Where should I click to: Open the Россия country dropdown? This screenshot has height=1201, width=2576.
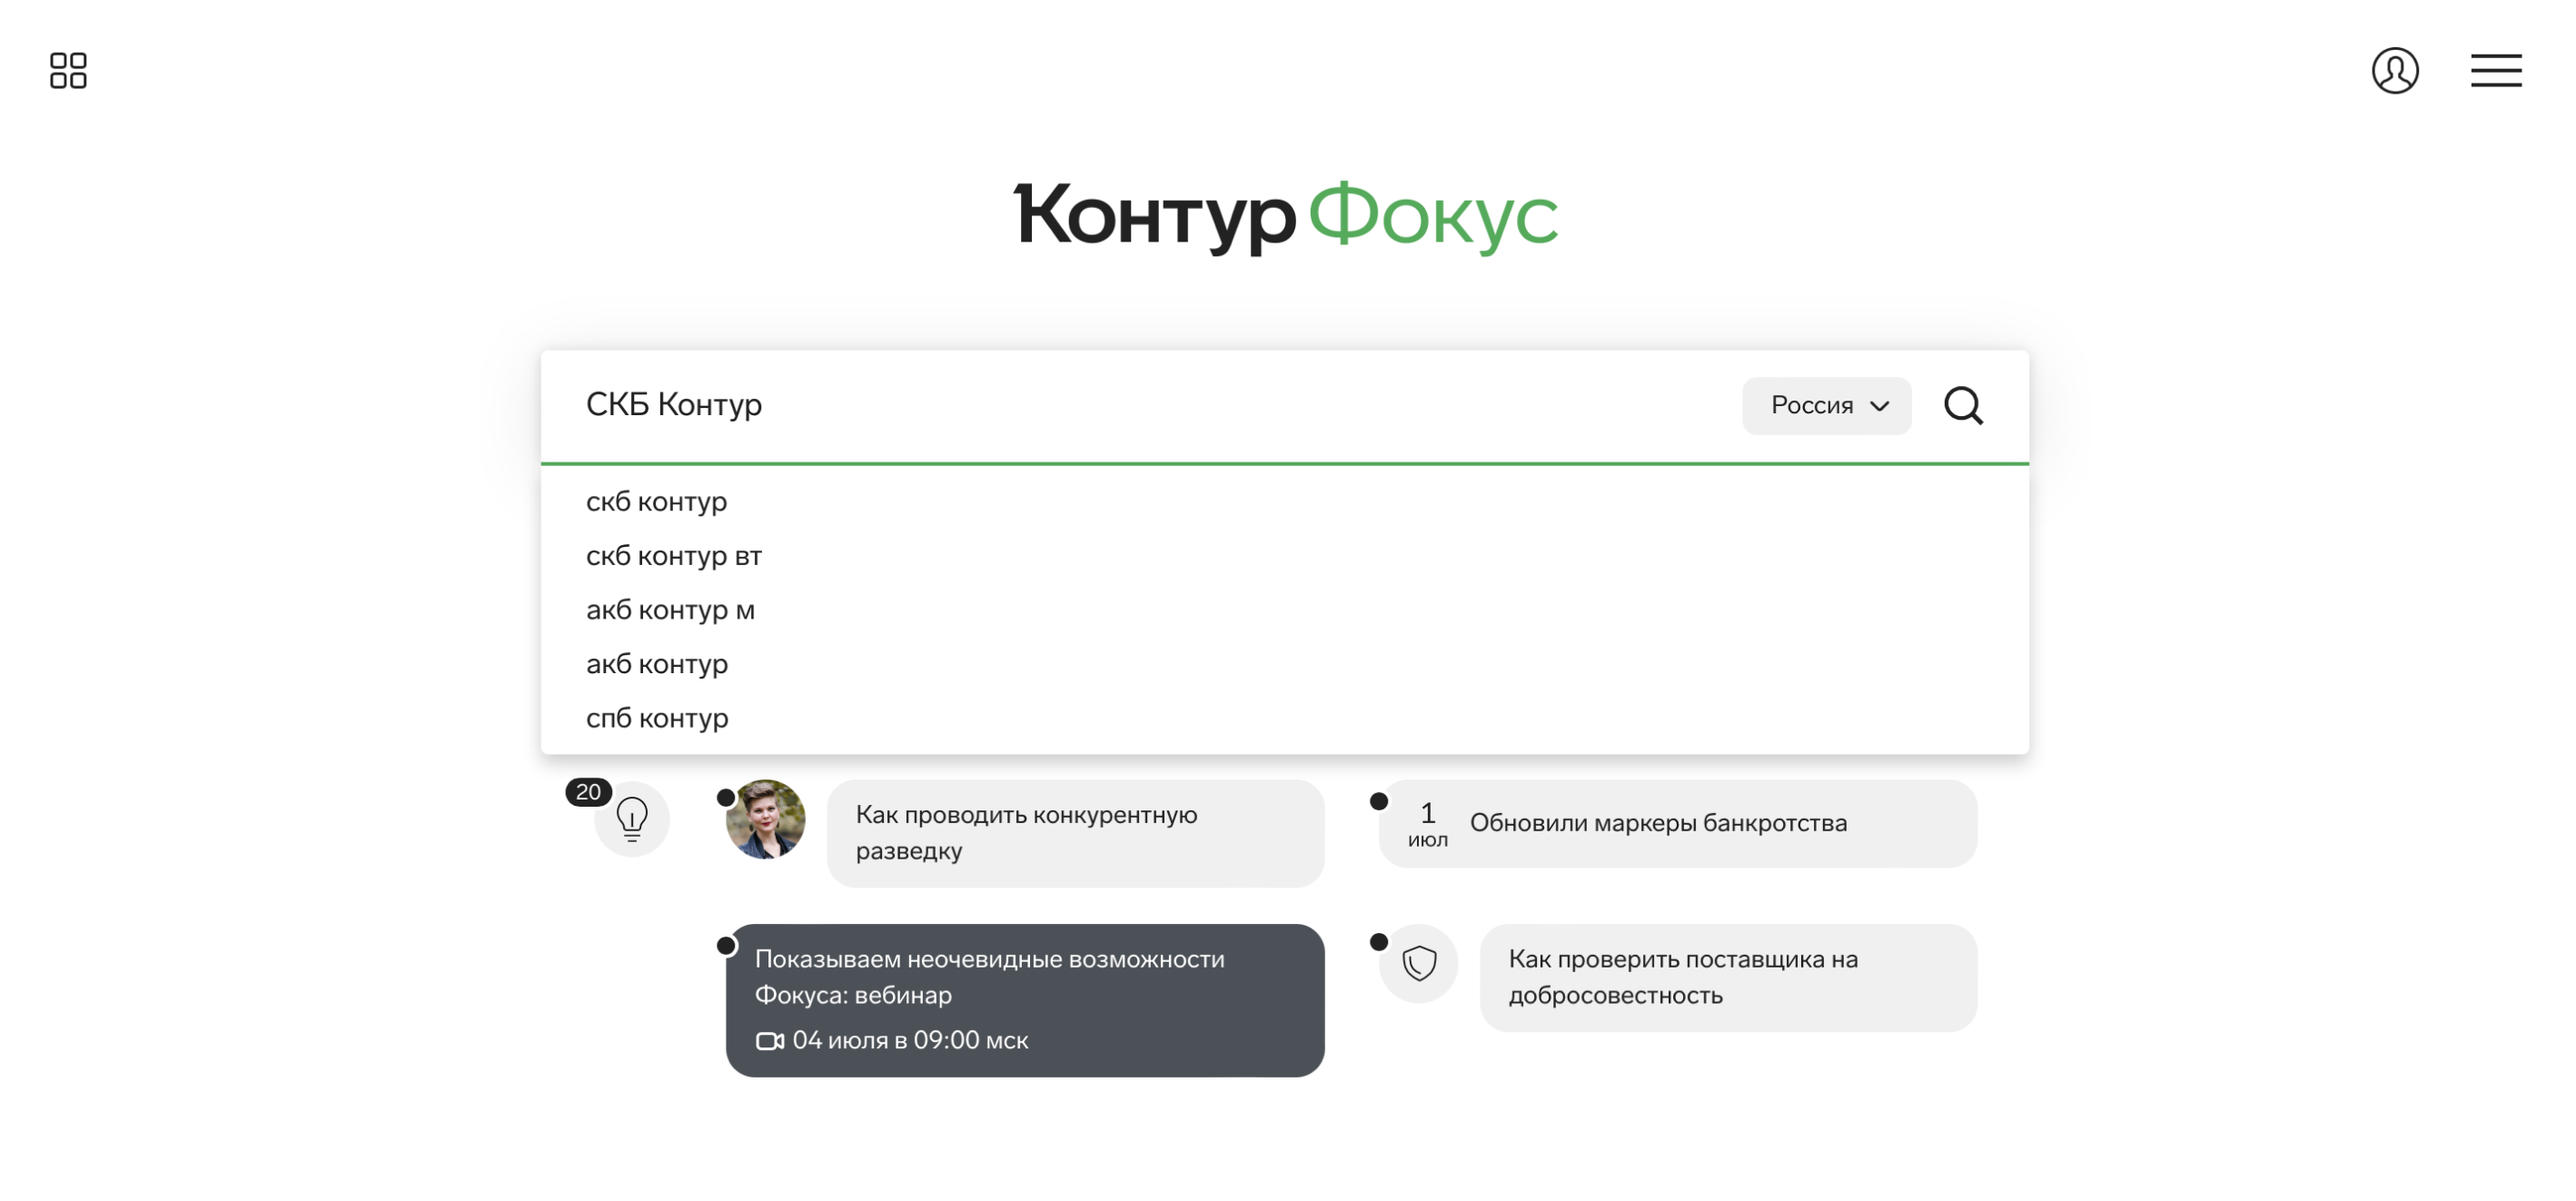1826,405
